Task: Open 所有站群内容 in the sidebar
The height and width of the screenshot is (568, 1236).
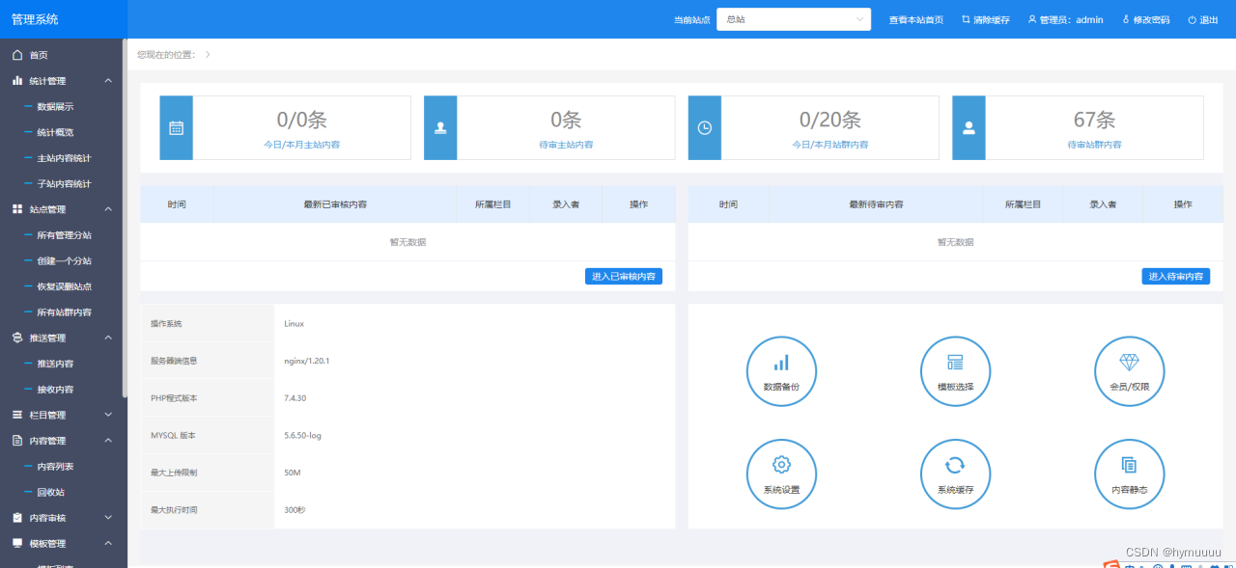Action: tap(64, 312)
